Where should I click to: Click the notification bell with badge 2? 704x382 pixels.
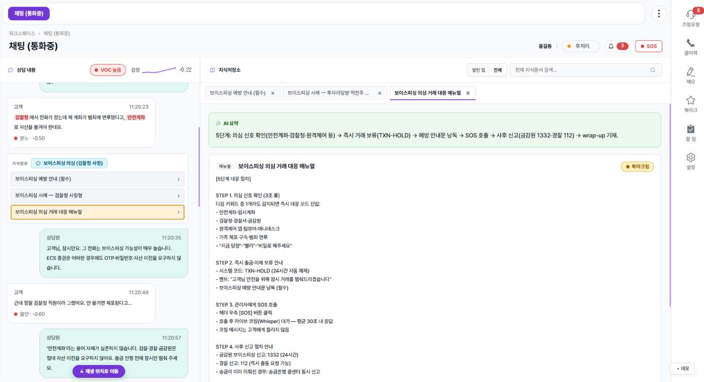click(618, 46)
